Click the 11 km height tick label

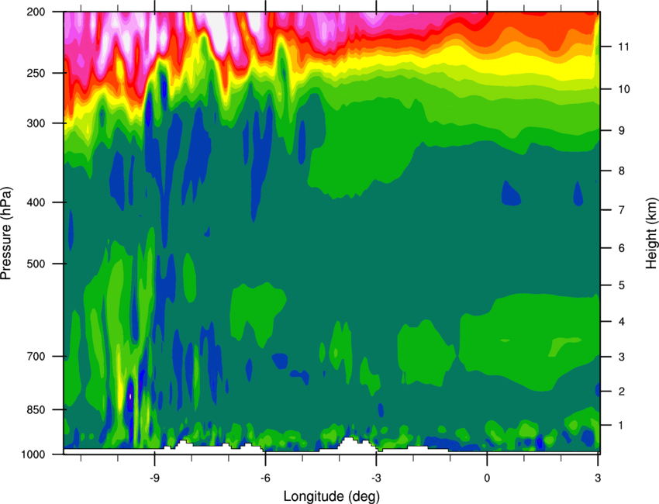coord(624,47)
